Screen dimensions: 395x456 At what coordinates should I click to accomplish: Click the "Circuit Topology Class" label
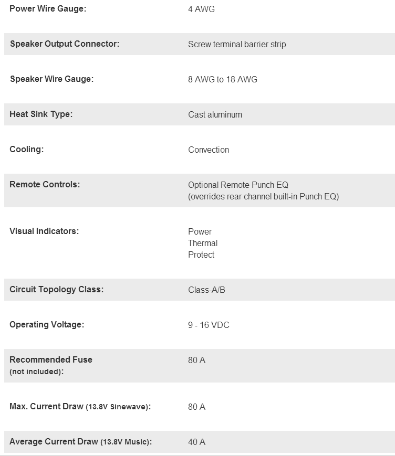pos(56,290)
